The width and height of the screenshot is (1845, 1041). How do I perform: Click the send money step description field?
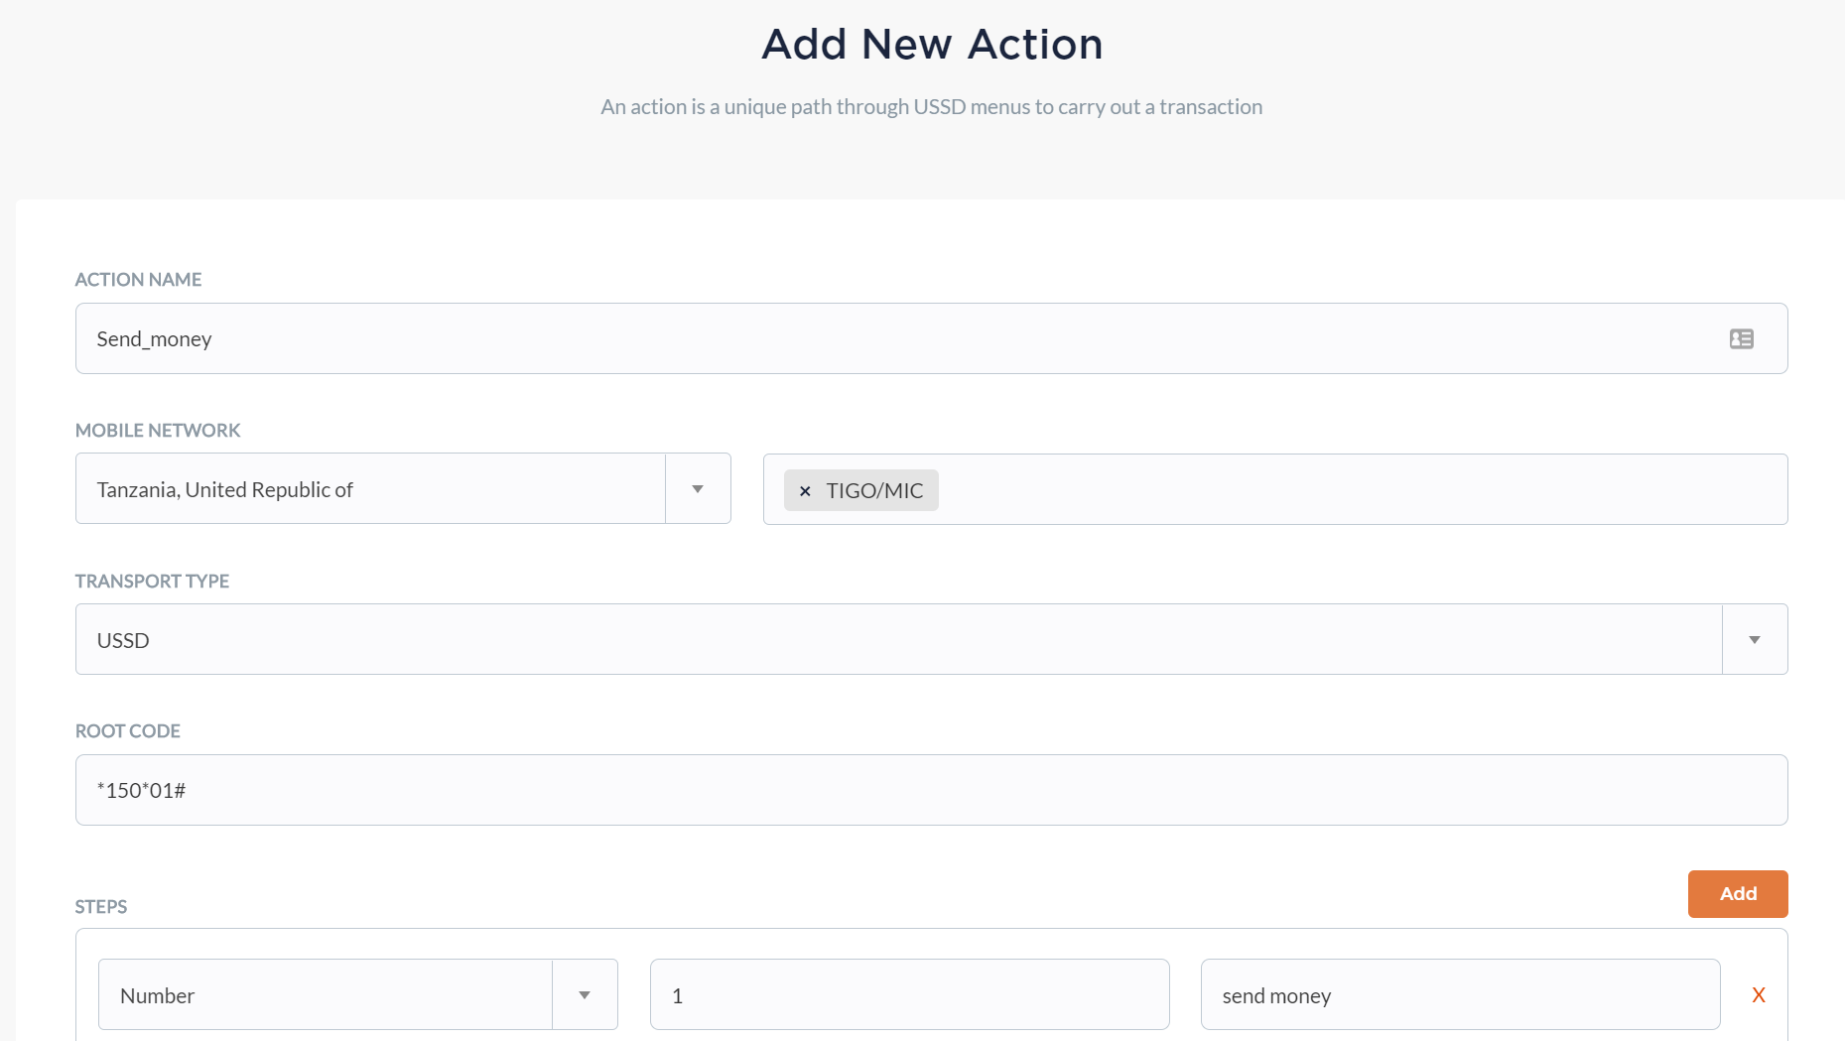click(x=1461, y=994)
